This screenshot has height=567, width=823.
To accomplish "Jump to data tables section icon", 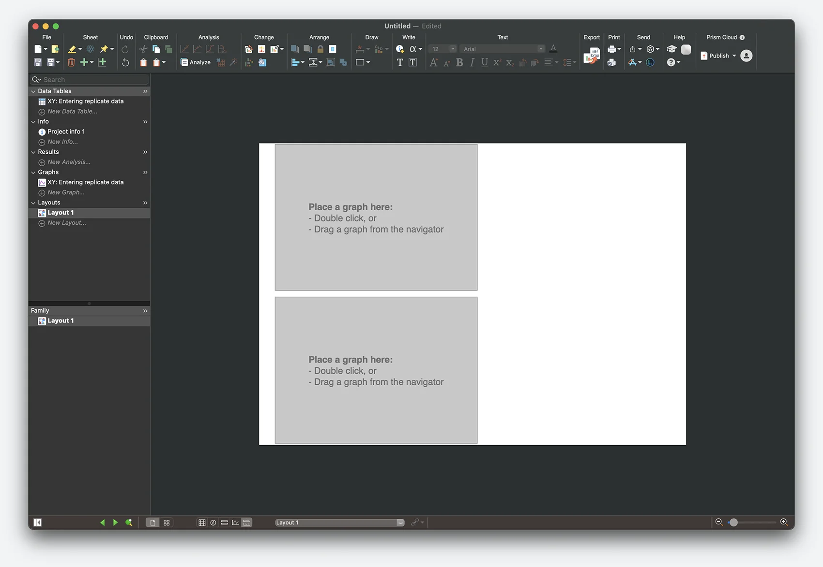I will (x=202, y=523).
